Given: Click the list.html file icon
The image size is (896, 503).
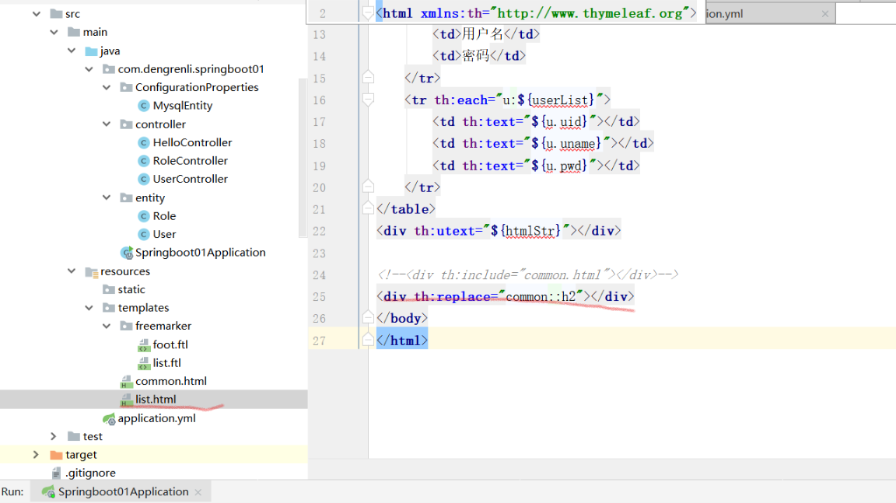Looking at the screenshot, I should pos(126,400).
